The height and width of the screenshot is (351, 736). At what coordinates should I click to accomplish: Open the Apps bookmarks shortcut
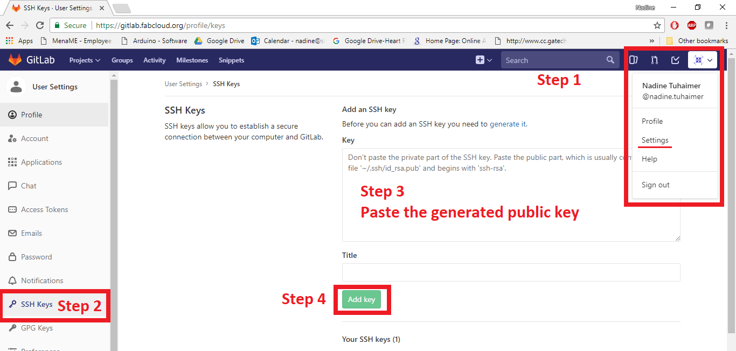click(19, 41)
